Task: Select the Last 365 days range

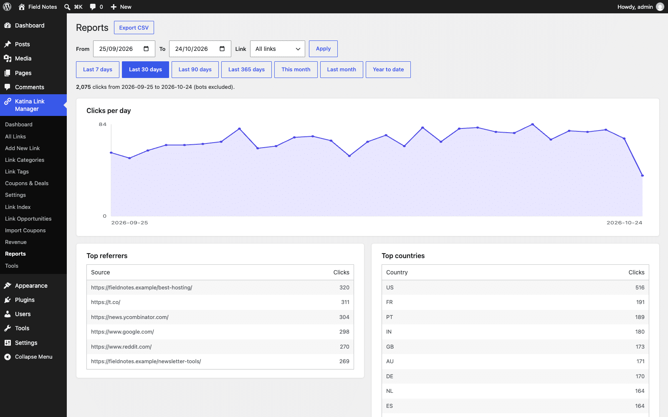Action: (246, 70)
